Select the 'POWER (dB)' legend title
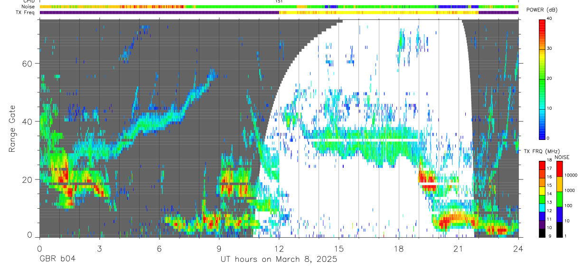This screenshot has height=269, width=583. (x=542, y=10)
